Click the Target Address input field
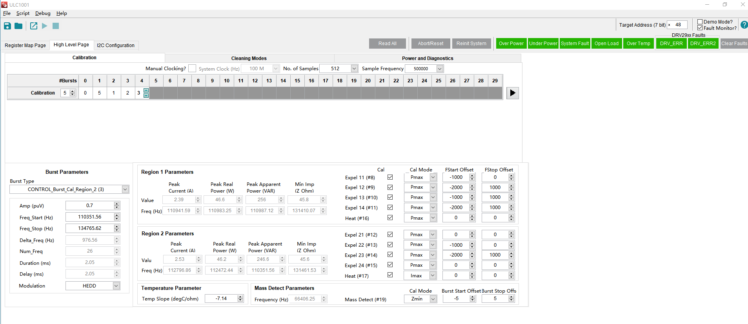The image size is (748, 324). [678, 25]
